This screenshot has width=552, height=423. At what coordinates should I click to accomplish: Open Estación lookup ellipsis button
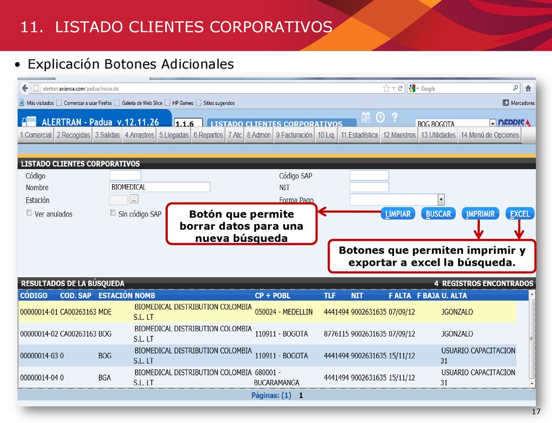click(x=134, y=199)
